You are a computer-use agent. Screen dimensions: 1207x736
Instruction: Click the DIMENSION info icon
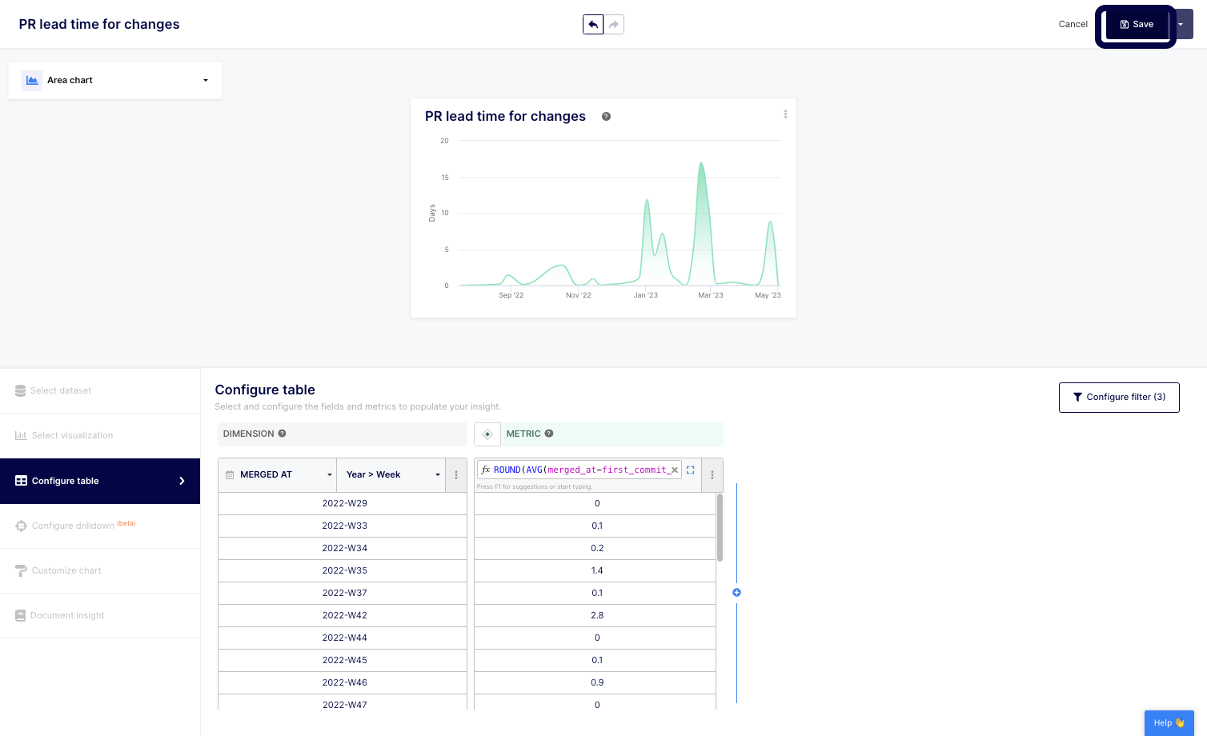282,434
